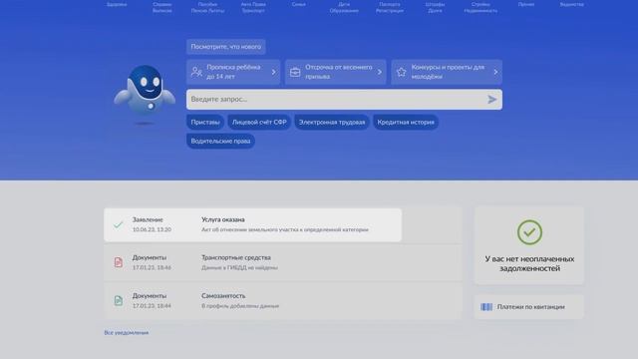638x359 pixels.
Task: Click green document icon for Самозанятость
Action: (118, 301)
